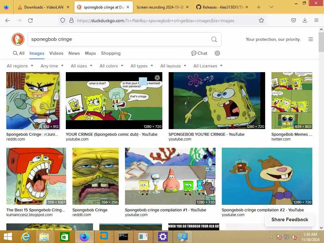The height and width of the screenshot is (243, 324).
Task: Reload the page with refresh icon
Action: (x=30, y=21)
